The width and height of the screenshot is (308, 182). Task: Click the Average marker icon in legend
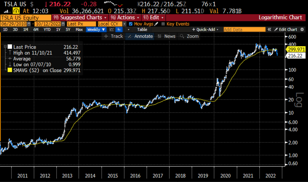click(10, 59)
